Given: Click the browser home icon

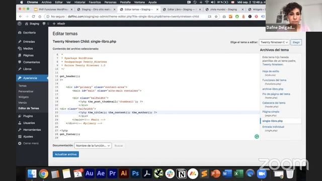Looking at the screenshot, I should click(x=40, y=17).
